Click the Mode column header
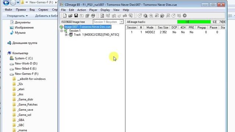Viewport: 235px width, 132px height. 150,27
